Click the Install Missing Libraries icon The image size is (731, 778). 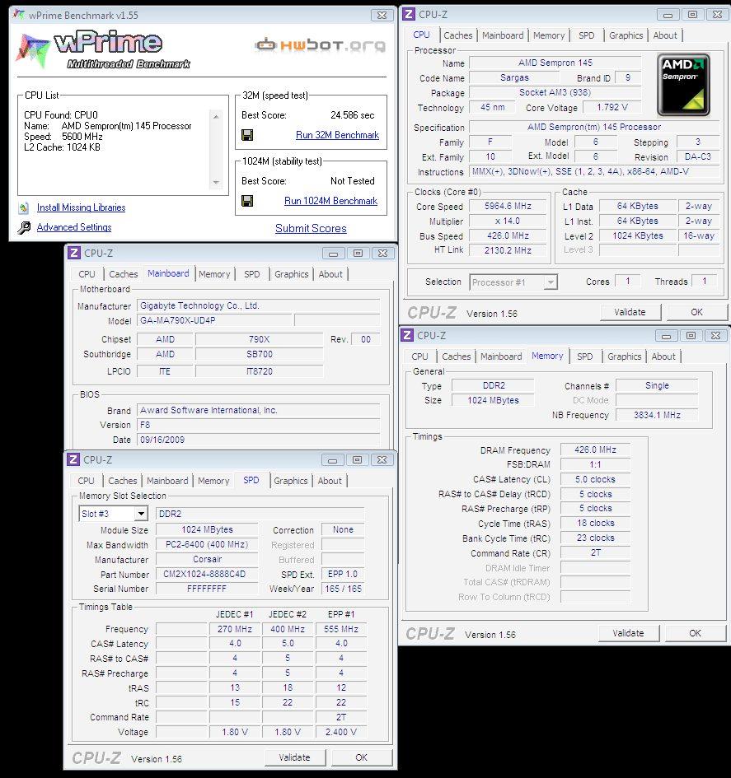[23, 208]
